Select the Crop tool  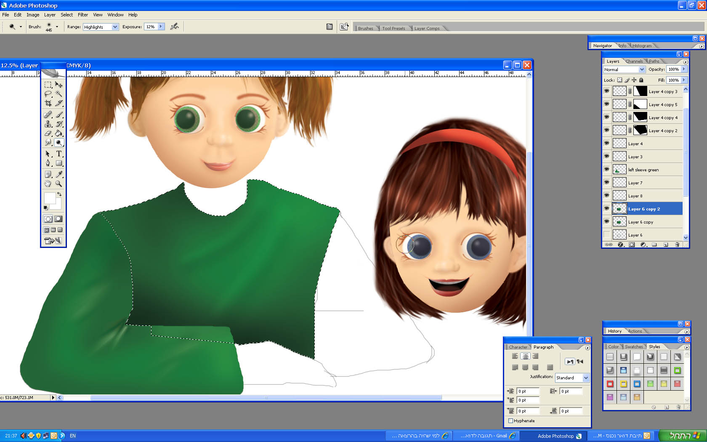(x=48, y=103)
